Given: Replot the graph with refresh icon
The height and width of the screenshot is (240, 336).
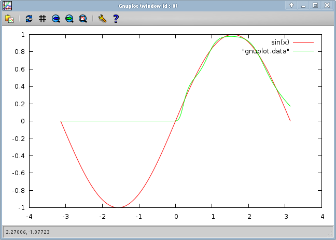Looking at the screenshot, I should point(29,19).
